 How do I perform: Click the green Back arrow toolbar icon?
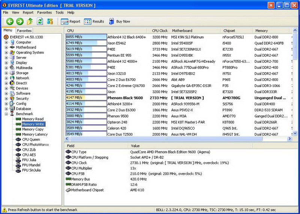10,21
